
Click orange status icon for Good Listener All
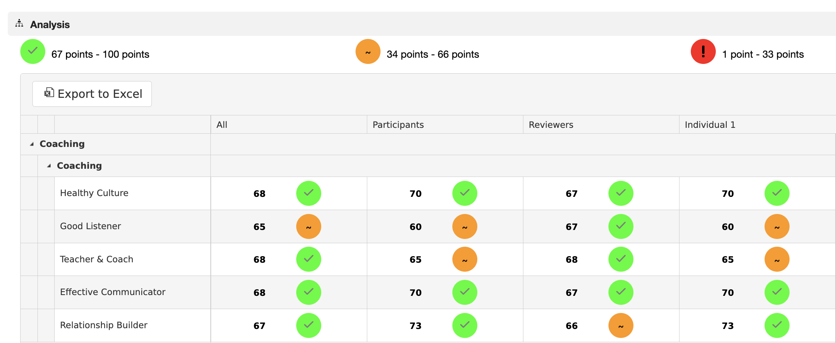(x=309, y=226)
